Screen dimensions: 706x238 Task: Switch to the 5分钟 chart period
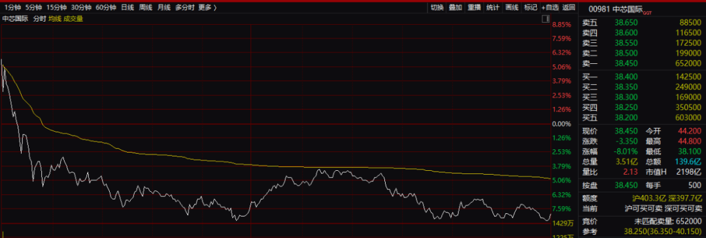34,7
